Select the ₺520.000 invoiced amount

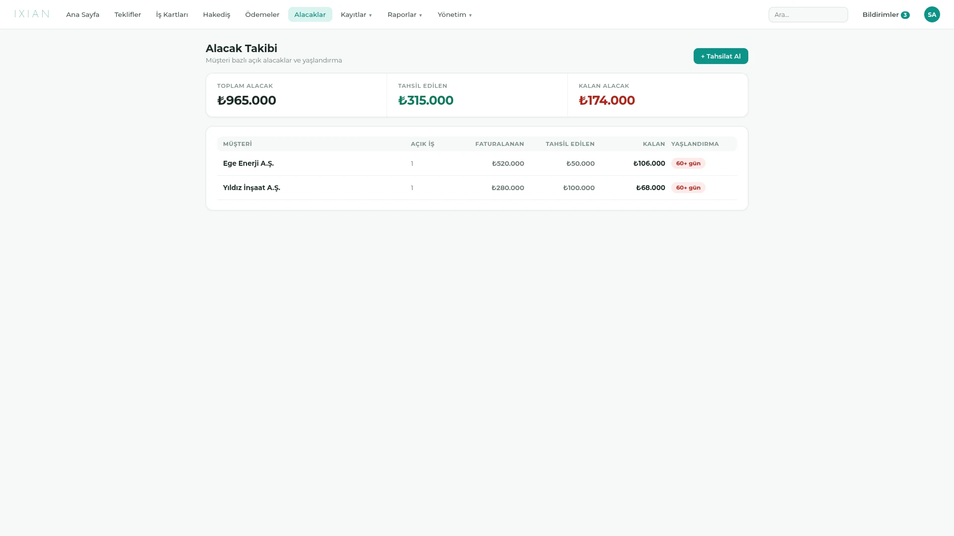tap(508, 163)
